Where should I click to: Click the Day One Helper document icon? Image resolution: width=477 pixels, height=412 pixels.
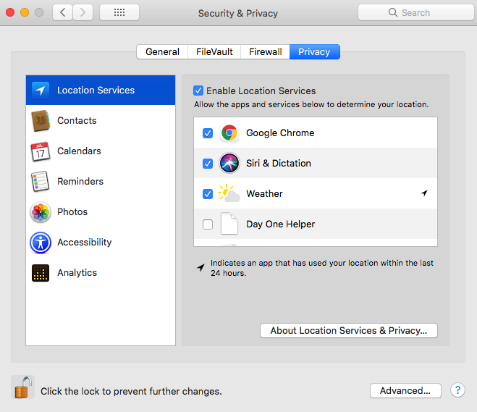(229, 224)
